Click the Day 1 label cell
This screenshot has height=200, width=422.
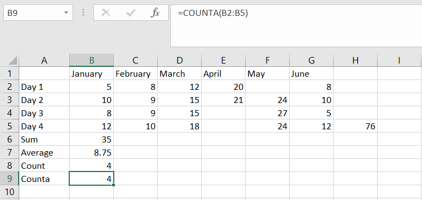[x=44, y=87]
